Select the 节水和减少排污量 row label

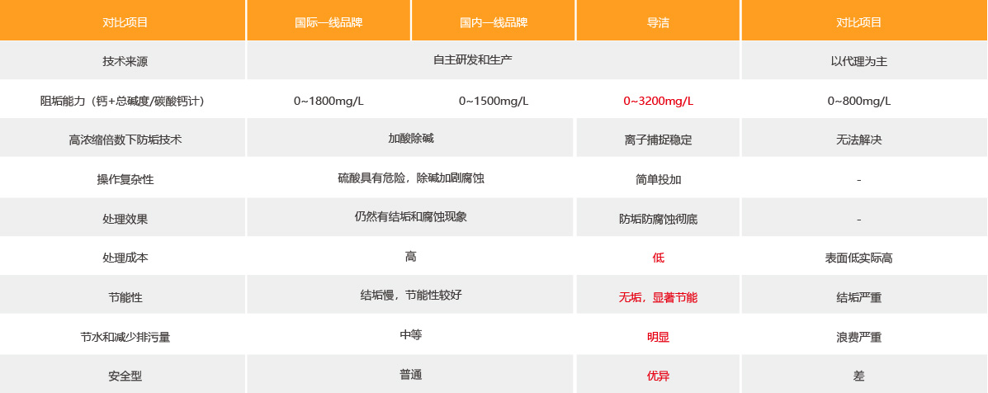click(x=125, y=337)
